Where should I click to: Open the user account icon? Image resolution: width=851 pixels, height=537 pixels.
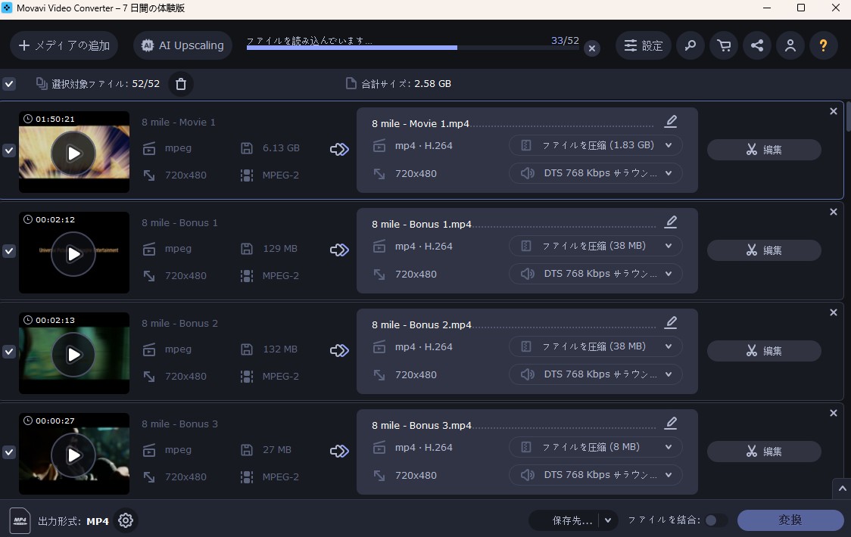790,45
